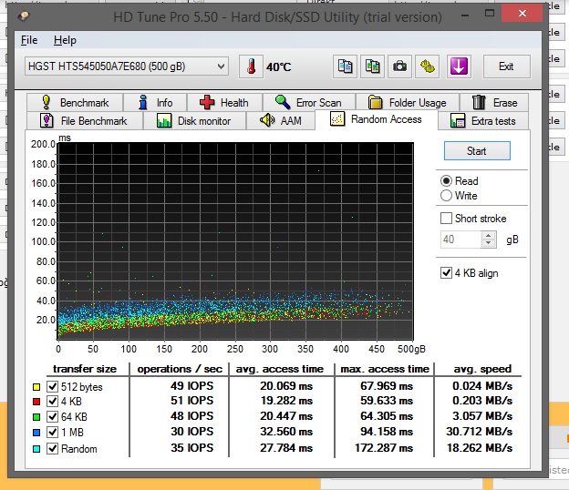Click the red 4 KB color swatch
The height and width of the screenshot is (490, 569).
[x=36, y=402]
